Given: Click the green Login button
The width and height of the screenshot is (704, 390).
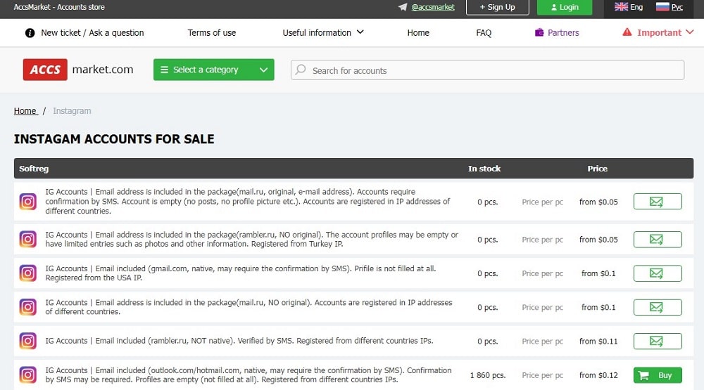Looking at the screenshot, I should click(x=565, y=7).
